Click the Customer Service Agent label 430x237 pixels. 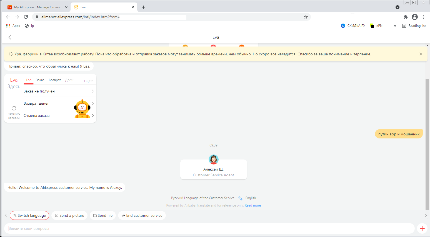(x=214, y=175)
